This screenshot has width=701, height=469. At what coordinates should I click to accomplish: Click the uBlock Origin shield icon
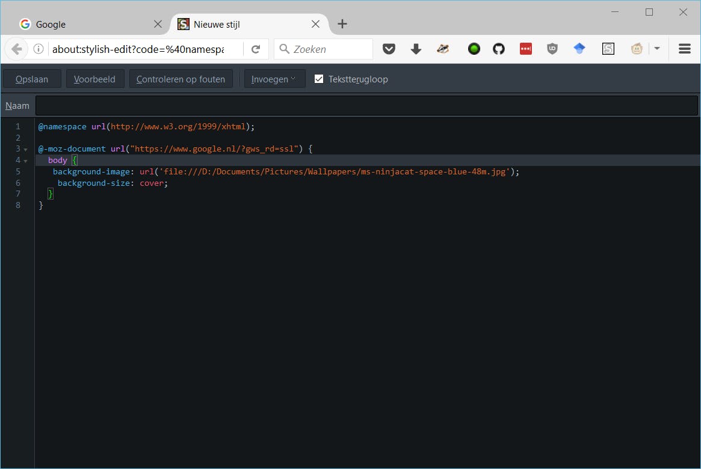click(552, 49)
